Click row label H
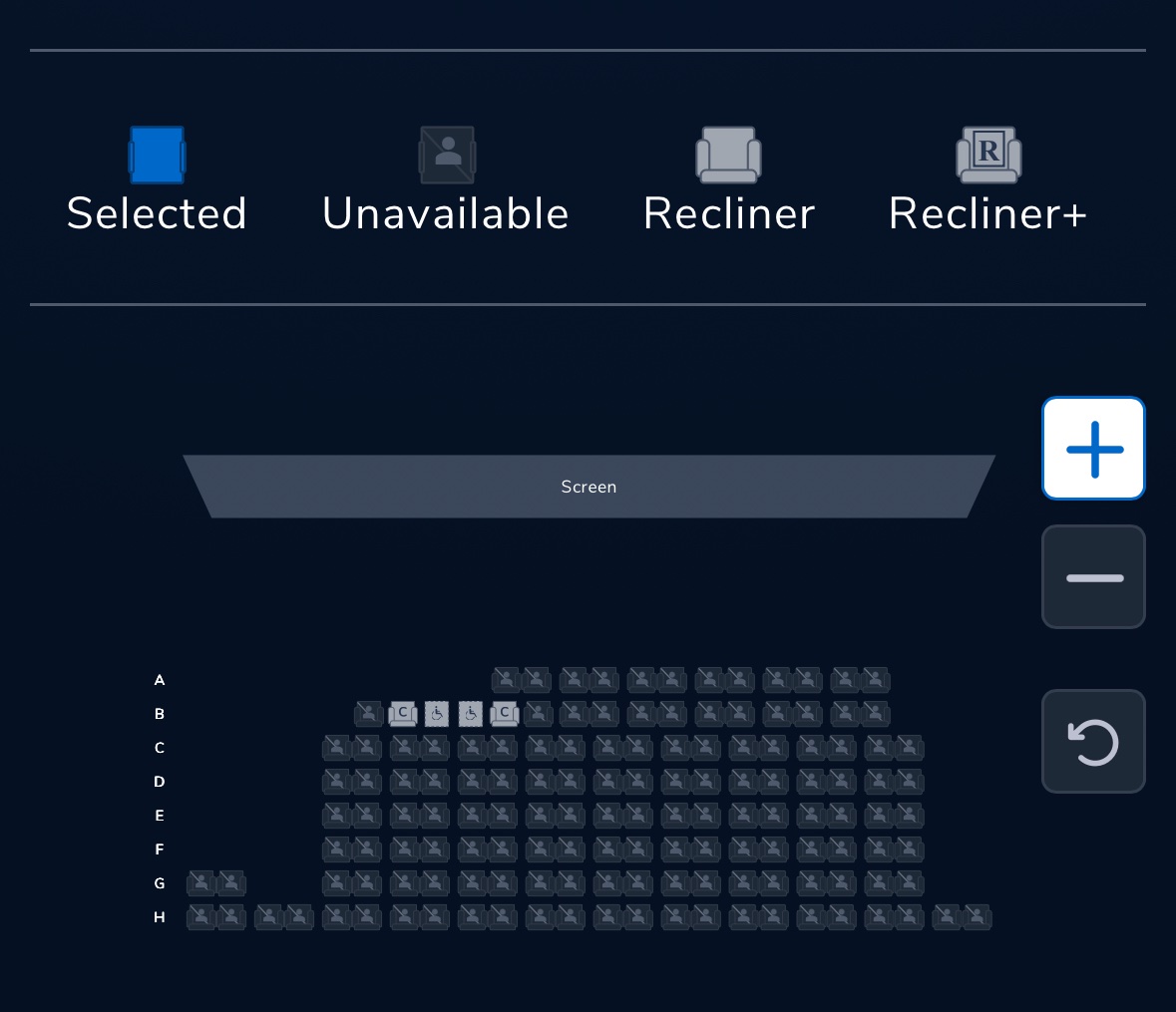The width and height of the screenshot is (1176, 1012). pos(159,917)
